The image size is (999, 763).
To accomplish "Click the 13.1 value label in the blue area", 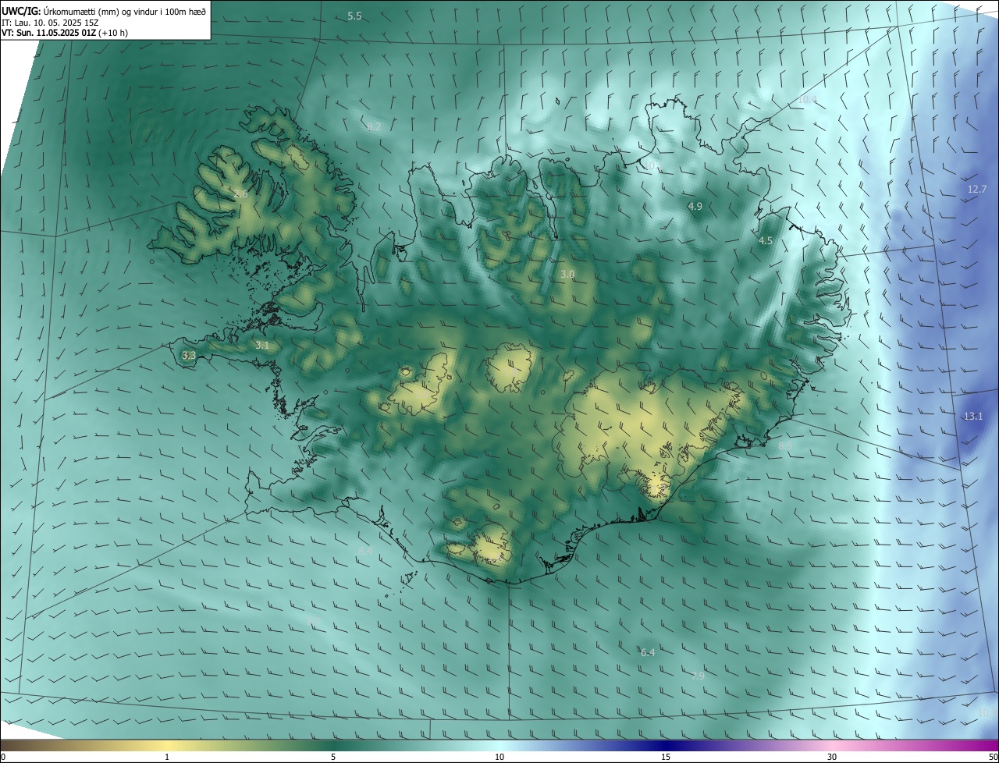I will (x=973, y=416).
